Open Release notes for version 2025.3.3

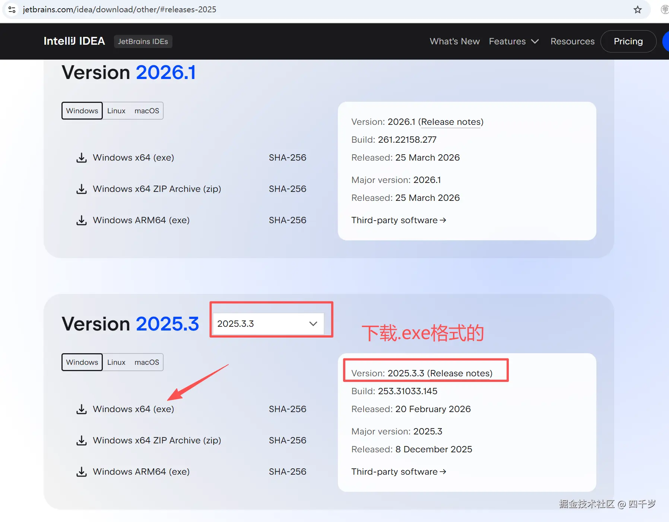tap(460, 373)
